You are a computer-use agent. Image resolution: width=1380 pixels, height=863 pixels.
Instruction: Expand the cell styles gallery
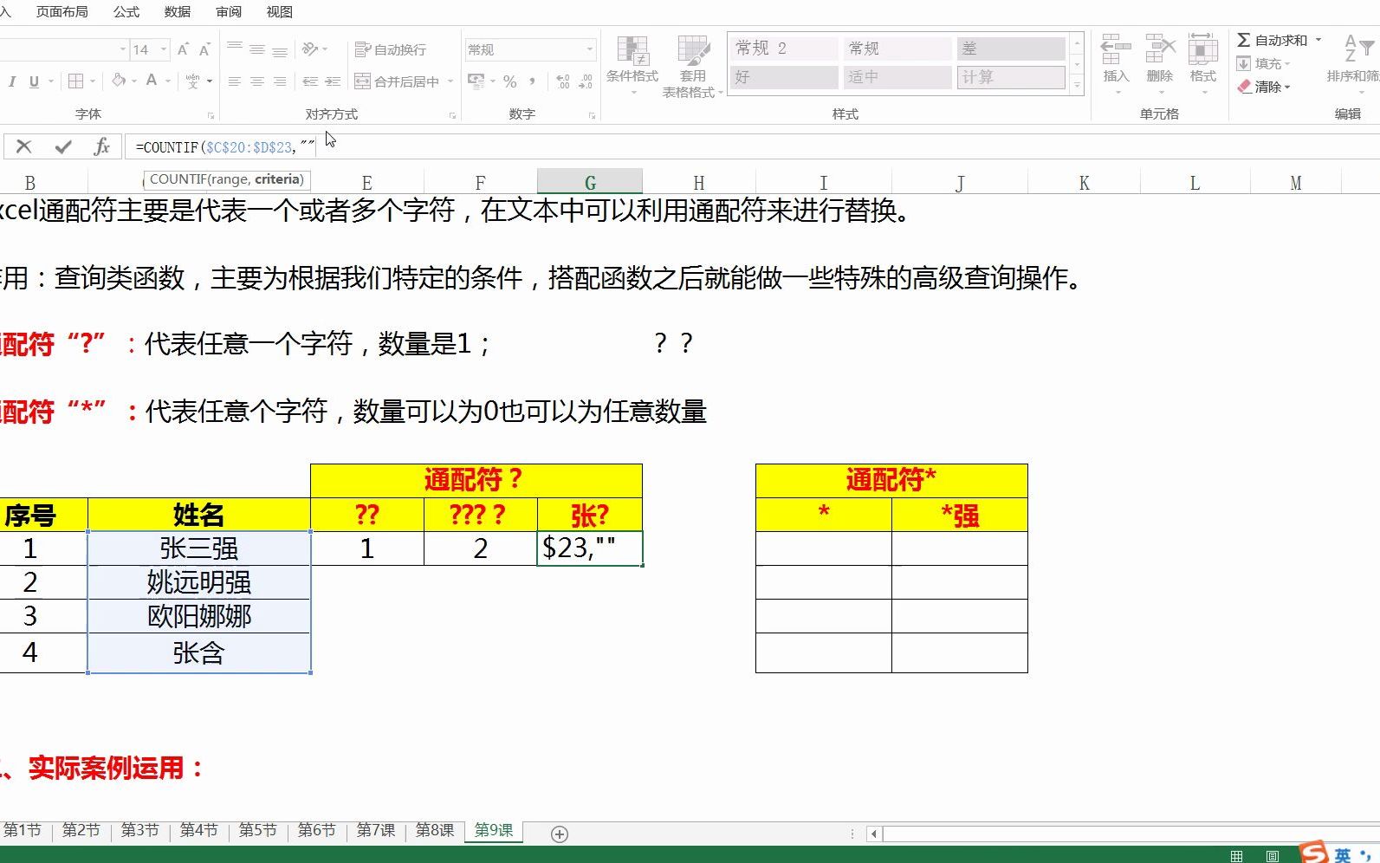click(1077, 85)
